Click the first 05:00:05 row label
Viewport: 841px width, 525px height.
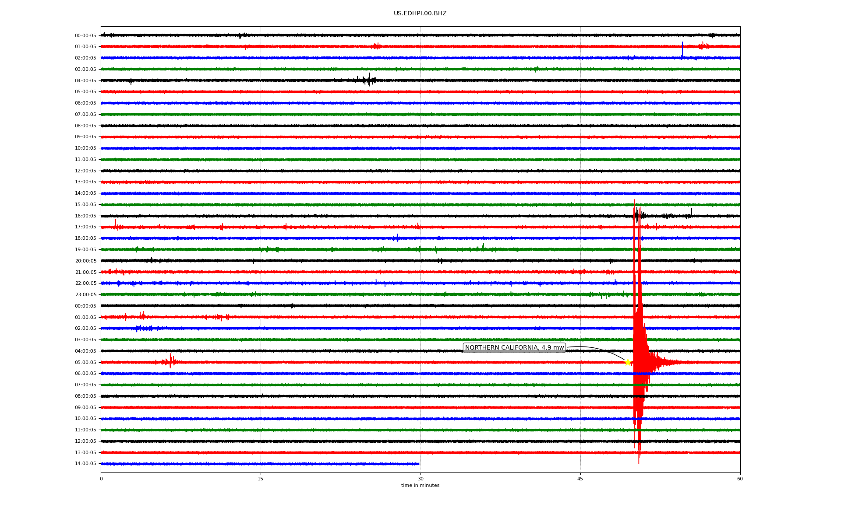coord(85,92)
